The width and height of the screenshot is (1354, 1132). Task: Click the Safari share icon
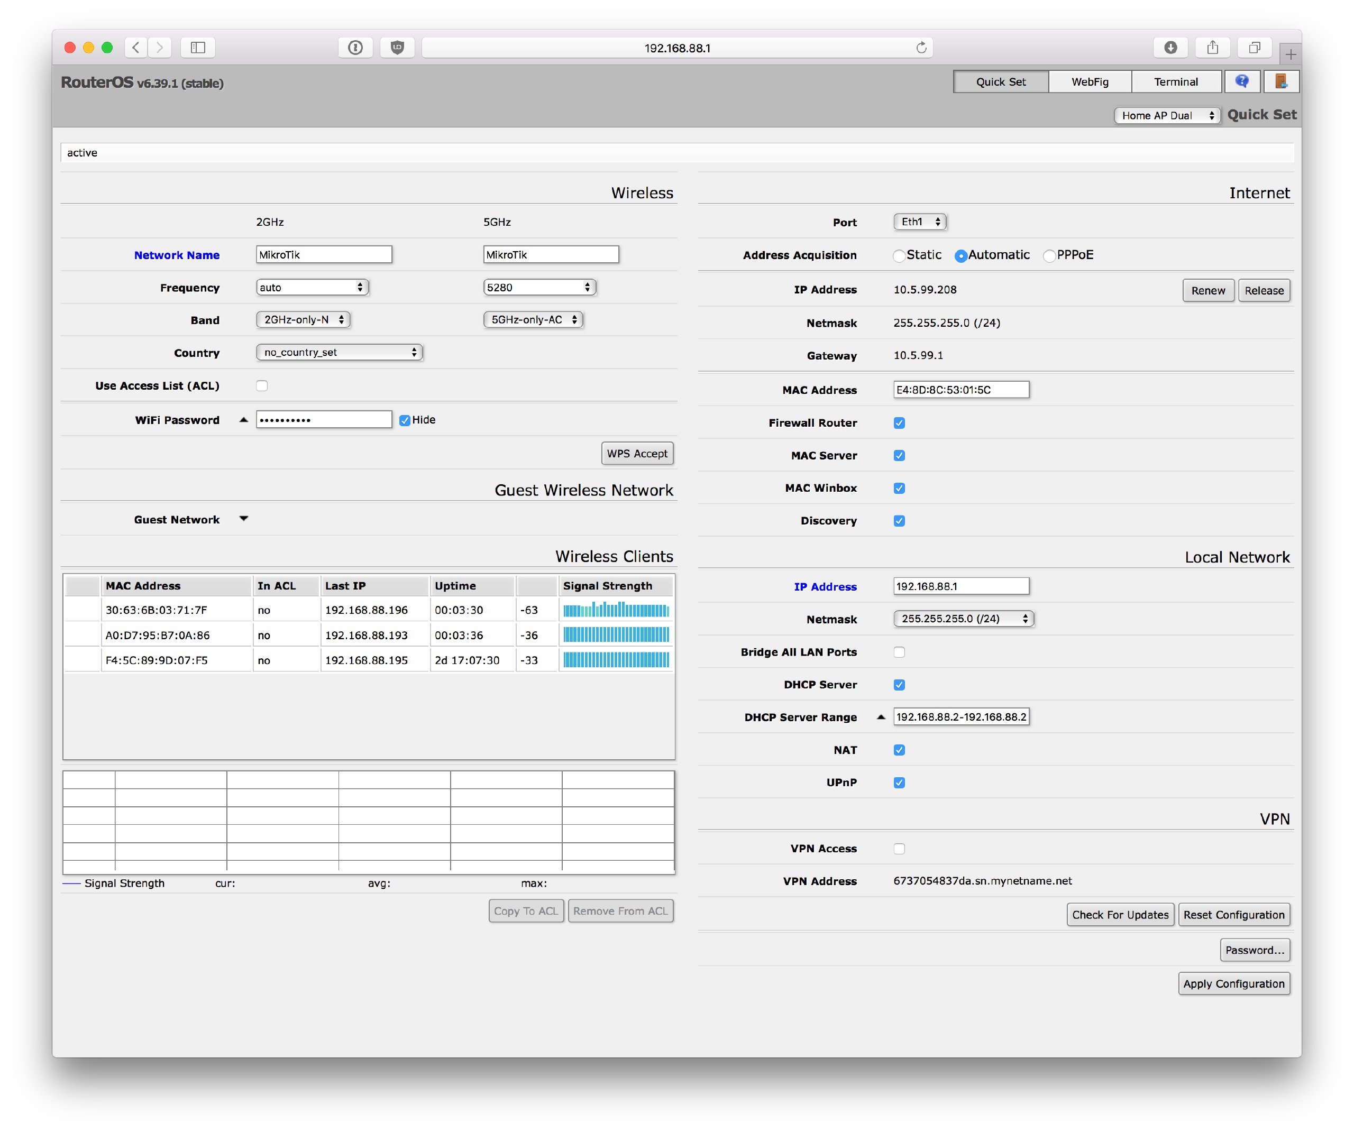(1212, 48)
